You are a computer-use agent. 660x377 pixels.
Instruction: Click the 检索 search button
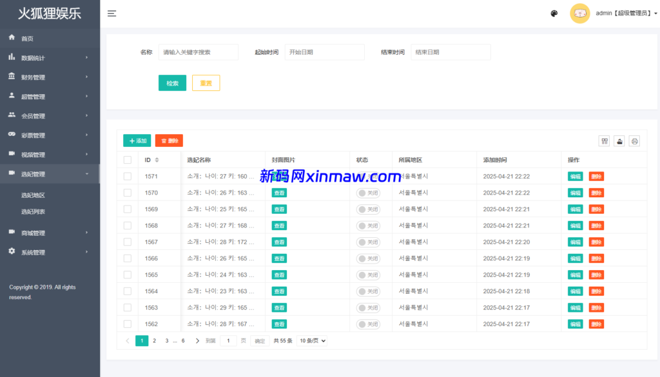point(172,83)
